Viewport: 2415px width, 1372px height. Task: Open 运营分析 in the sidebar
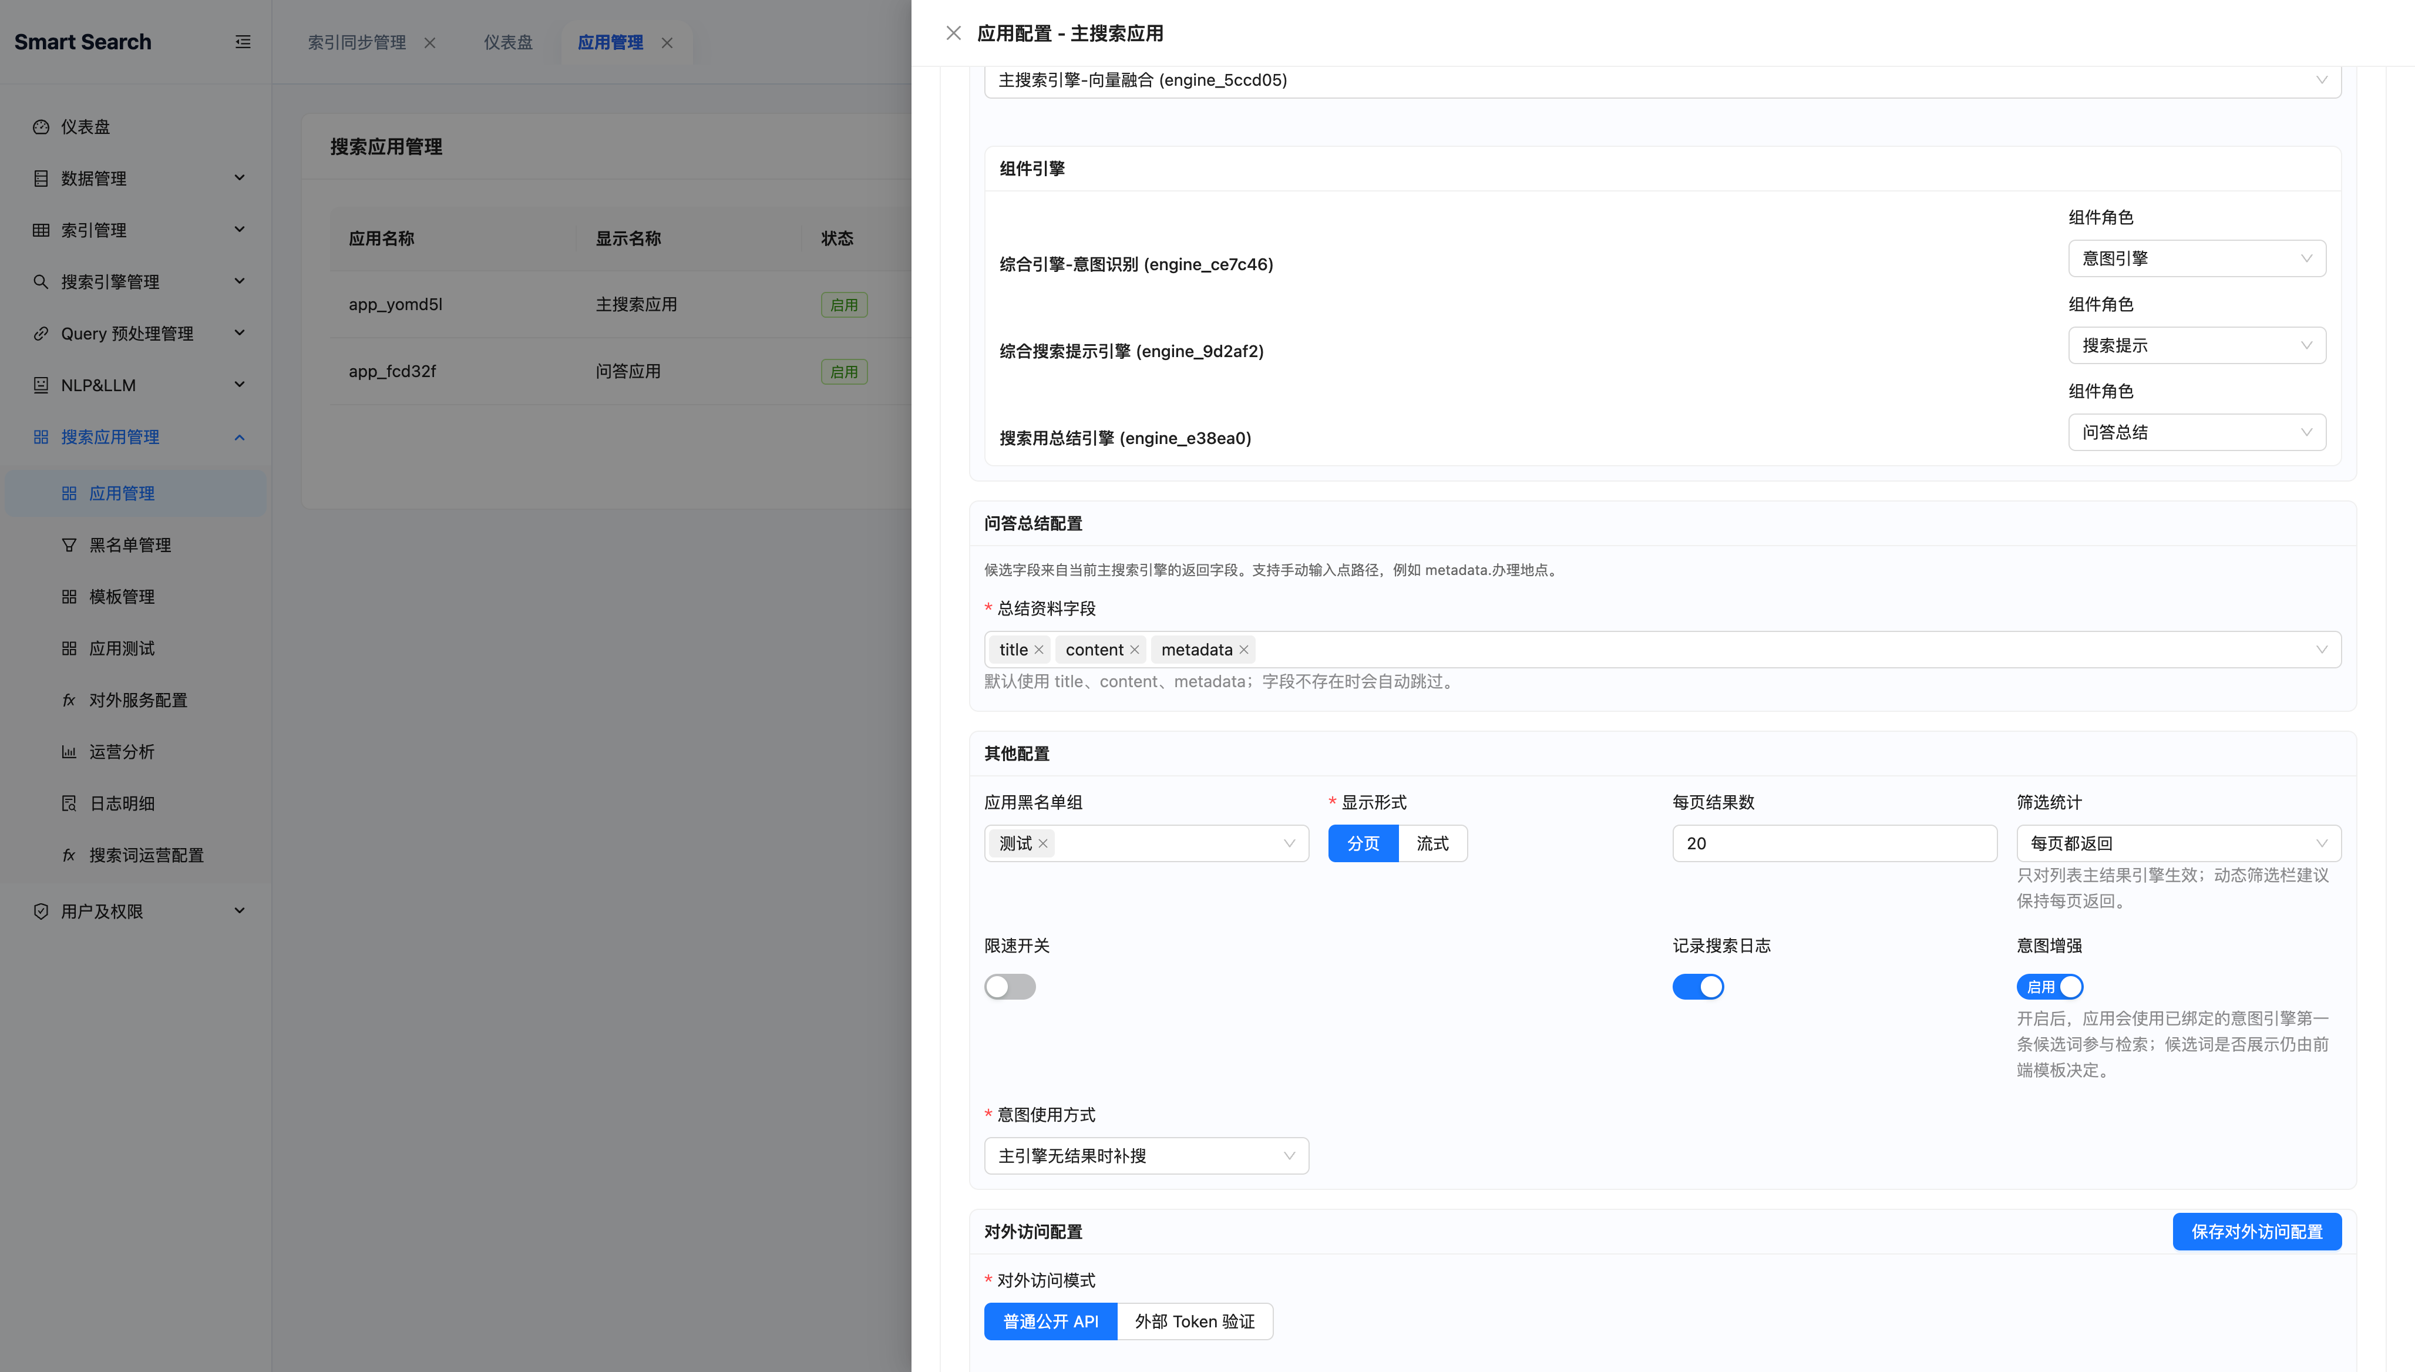137,752
